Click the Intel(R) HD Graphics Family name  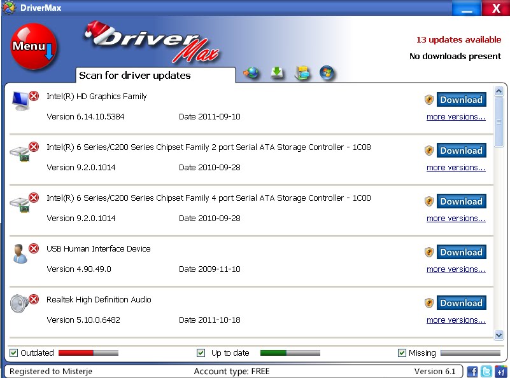pyautogui.click(x=97, y=97)
